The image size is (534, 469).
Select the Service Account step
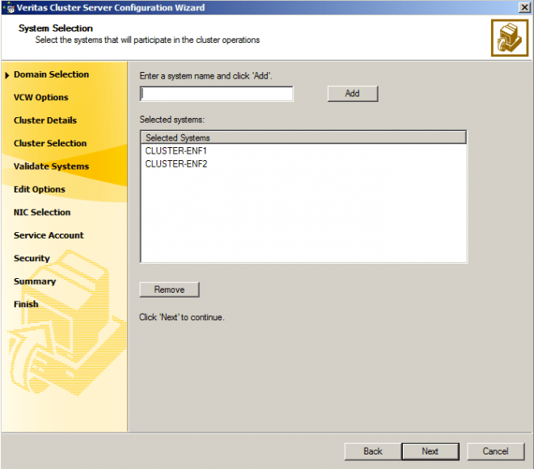(x=49, y=235)
